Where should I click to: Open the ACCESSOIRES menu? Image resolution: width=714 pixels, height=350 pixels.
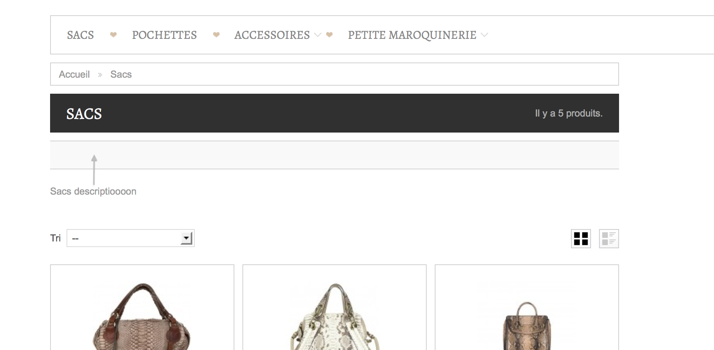click(272, 35)
